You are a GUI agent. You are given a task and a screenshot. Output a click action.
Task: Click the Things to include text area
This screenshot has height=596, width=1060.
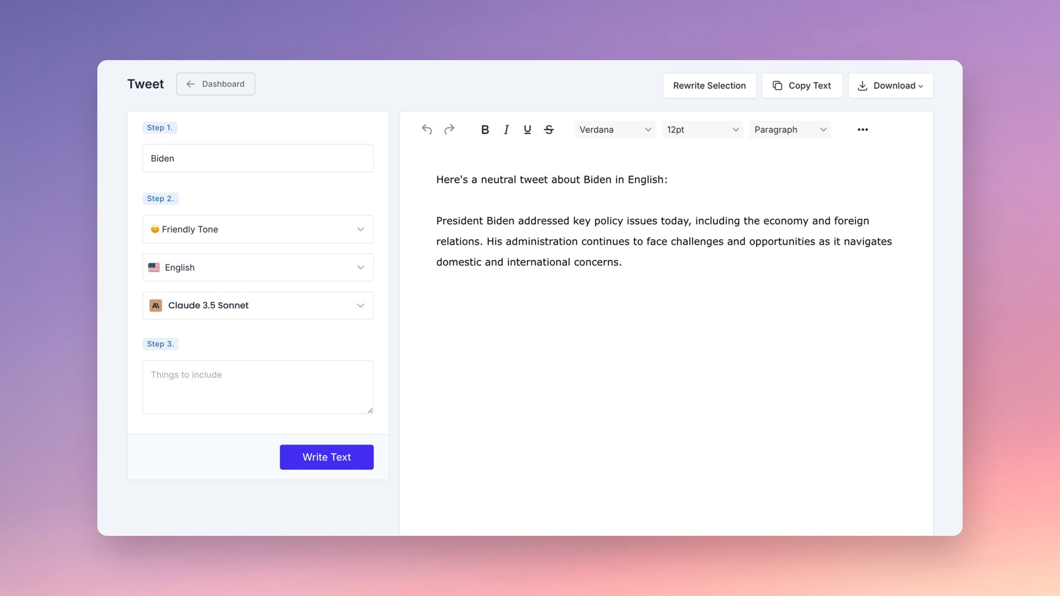coord(258,387)
